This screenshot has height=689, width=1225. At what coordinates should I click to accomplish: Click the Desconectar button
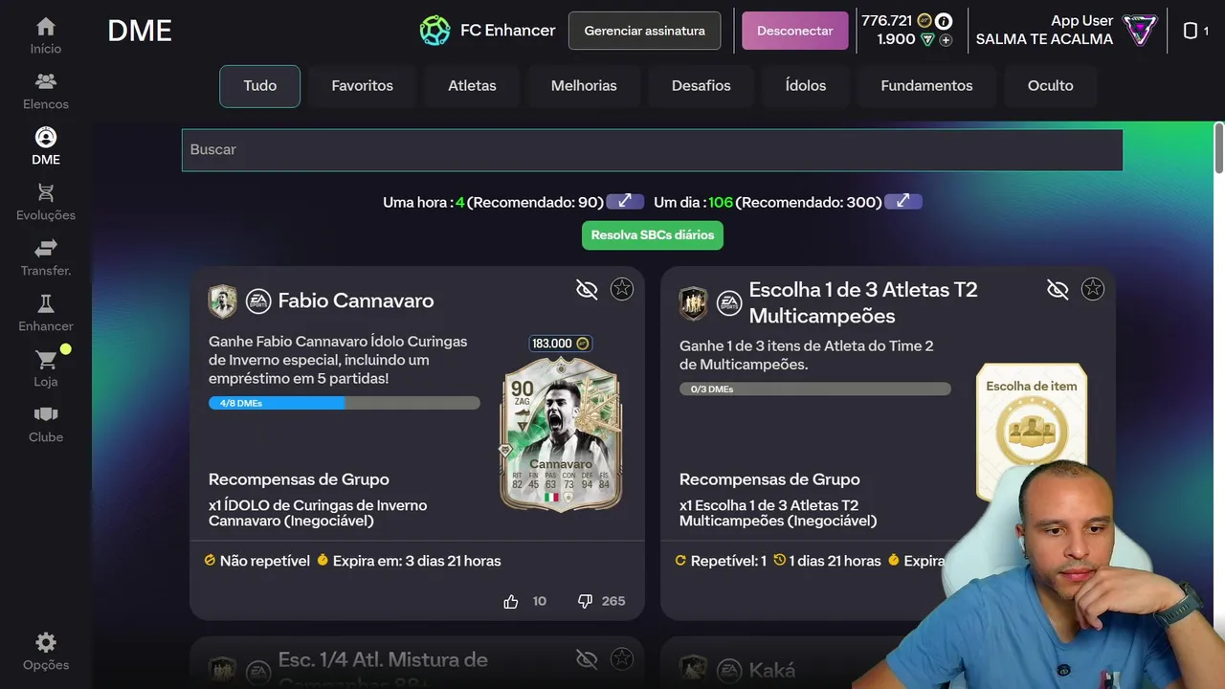[x=794, y=31]
